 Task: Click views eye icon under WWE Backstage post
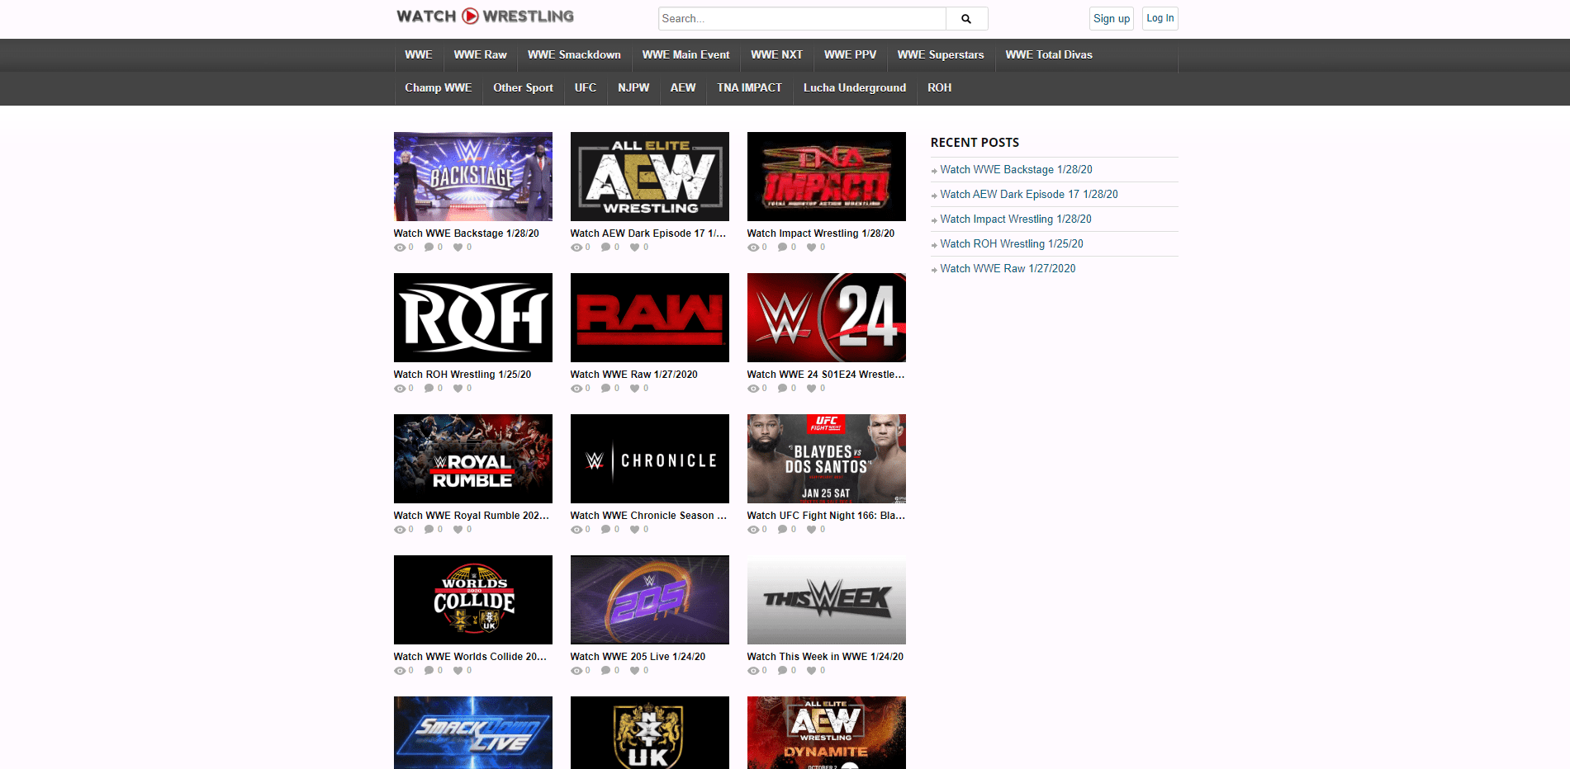click(400, 248)
